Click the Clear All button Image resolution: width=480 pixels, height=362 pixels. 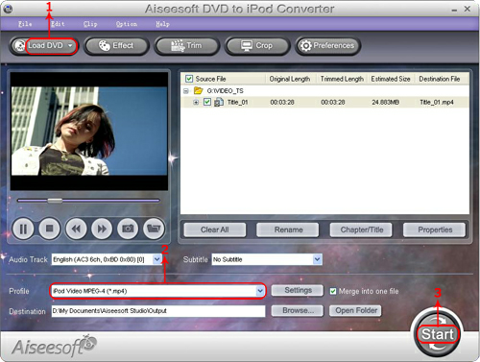(215, 229)
